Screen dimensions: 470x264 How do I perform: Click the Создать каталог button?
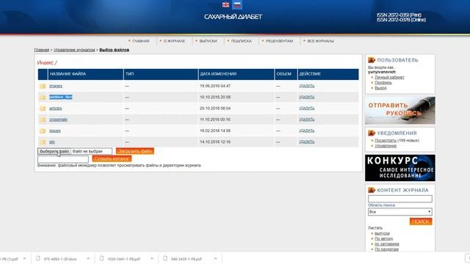[x=112, y=158]
